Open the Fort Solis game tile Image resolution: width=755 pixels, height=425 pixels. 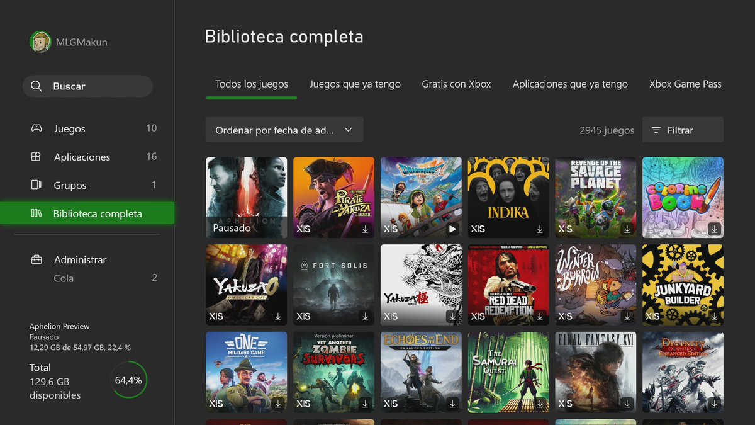(333, 285)
